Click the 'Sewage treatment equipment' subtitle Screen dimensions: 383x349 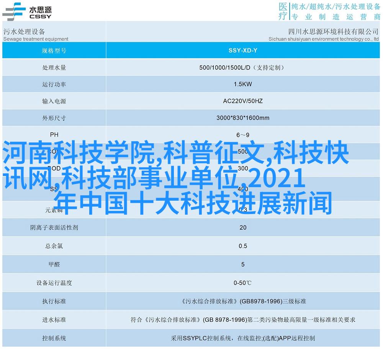click(36, 39)
